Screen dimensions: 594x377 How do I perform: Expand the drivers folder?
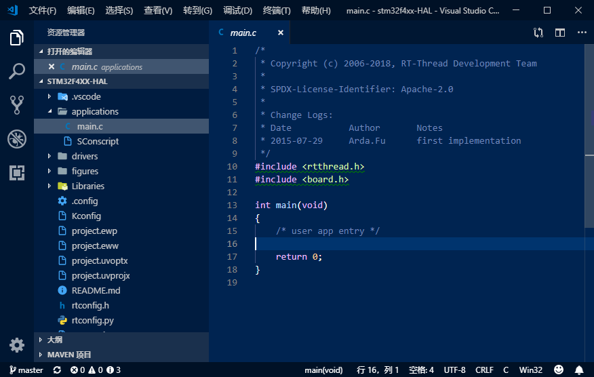tap(121, 156)
